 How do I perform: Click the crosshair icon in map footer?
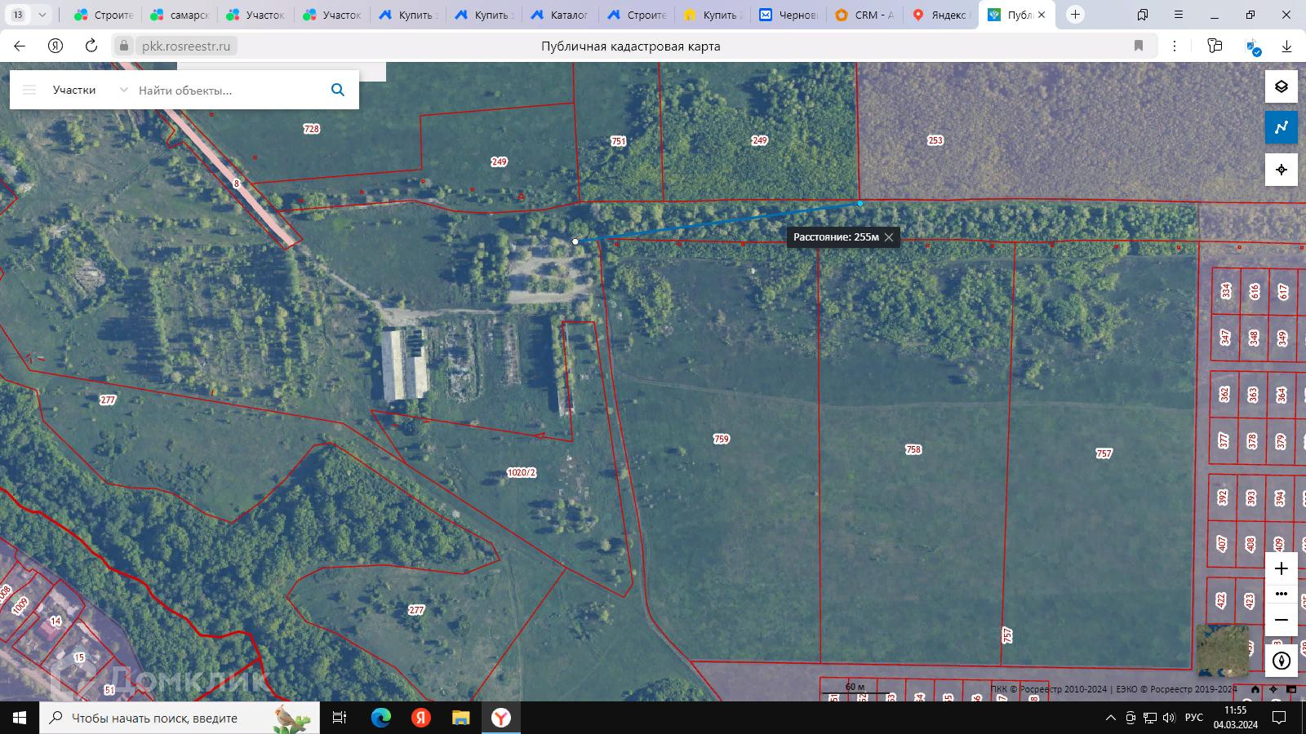[x=1273, y=690]
